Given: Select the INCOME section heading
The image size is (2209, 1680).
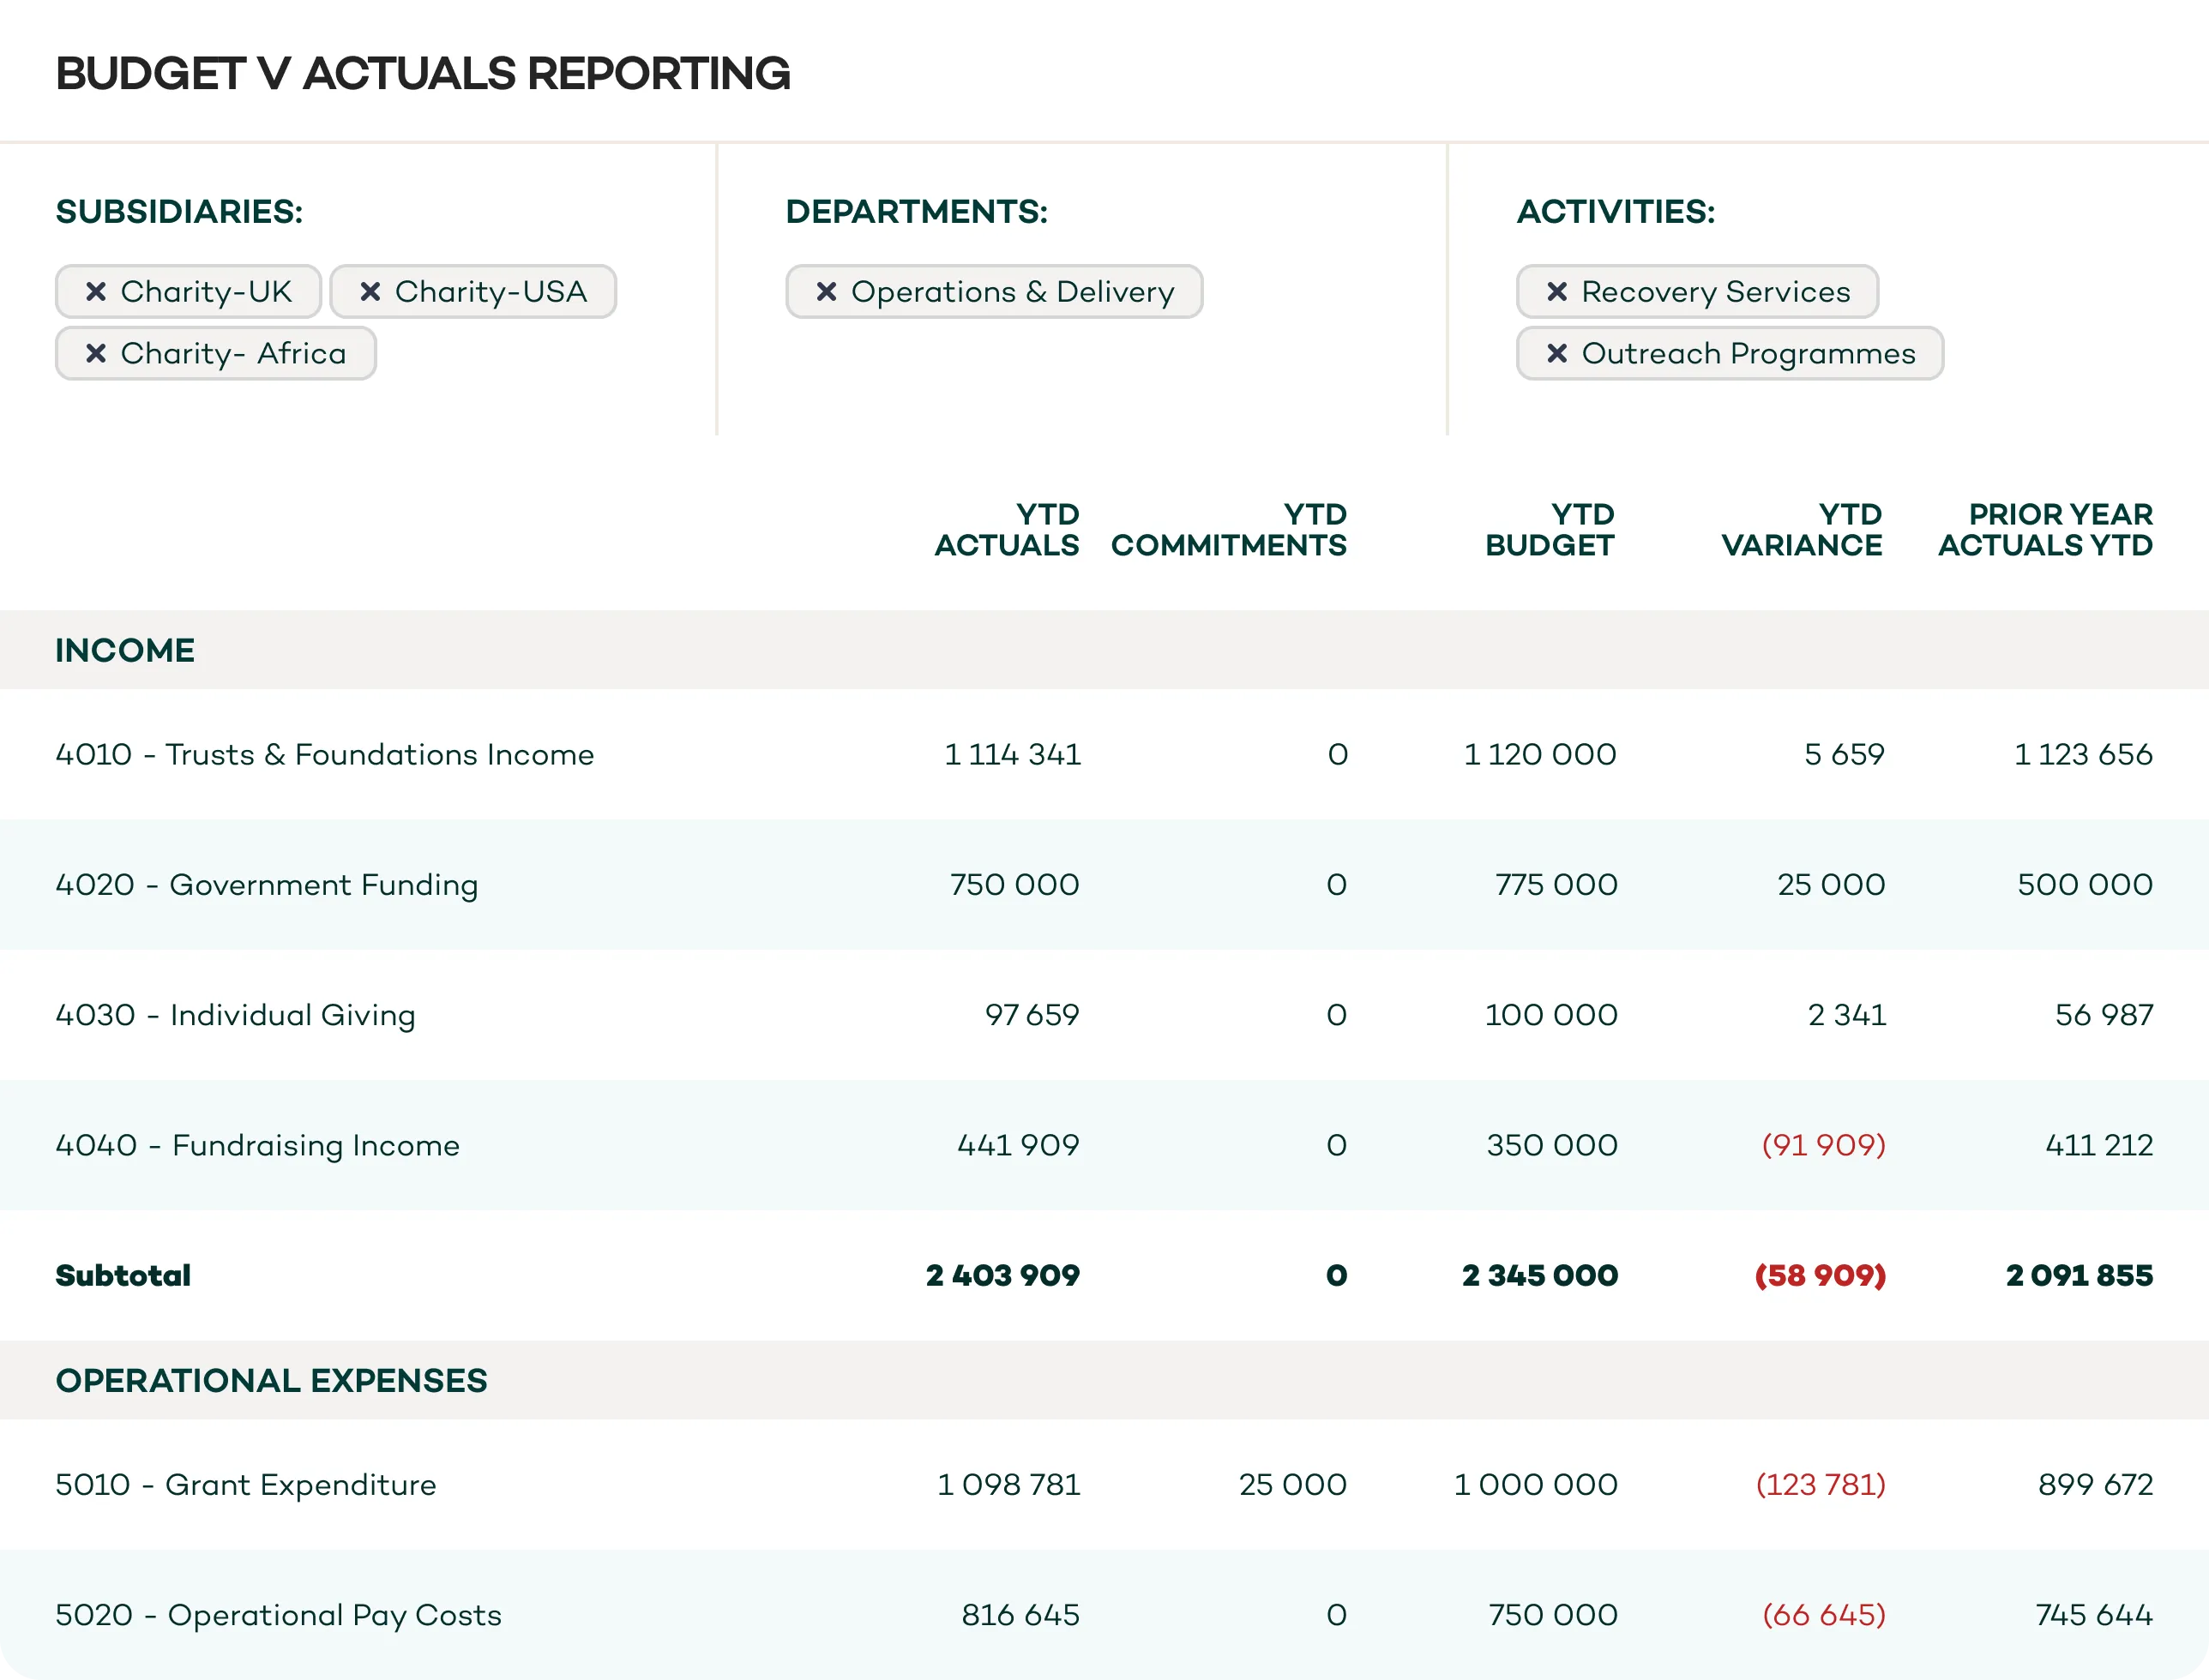Looking at the screenshot, I should 125,650.
